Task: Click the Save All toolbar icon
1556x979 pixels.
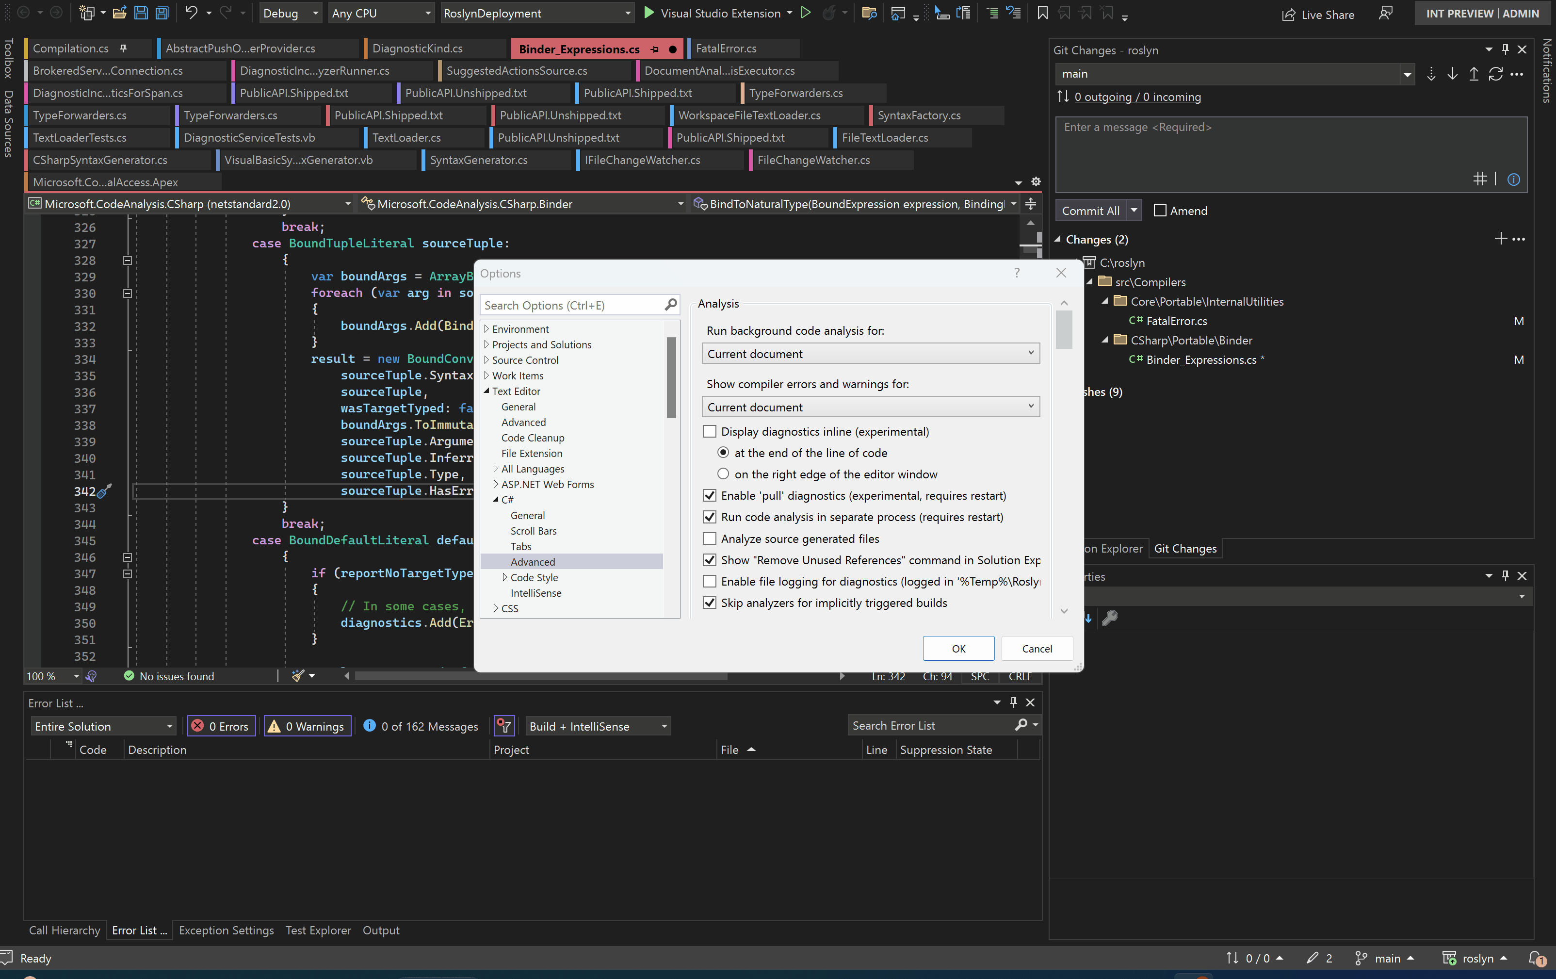Action: coord(162,13)
